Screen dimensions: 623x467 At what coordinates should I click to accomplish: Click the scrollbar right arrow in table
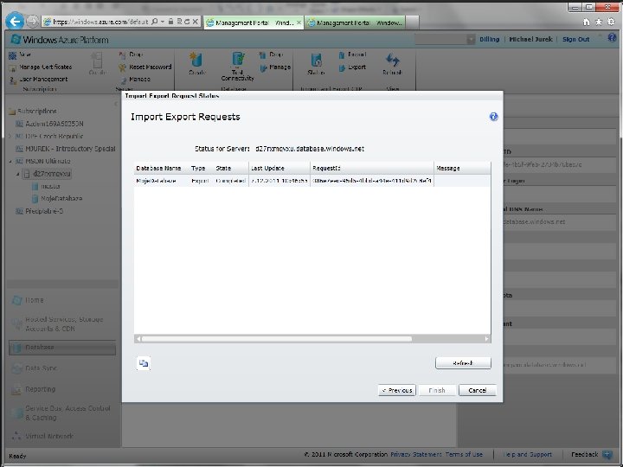point(487,339)
